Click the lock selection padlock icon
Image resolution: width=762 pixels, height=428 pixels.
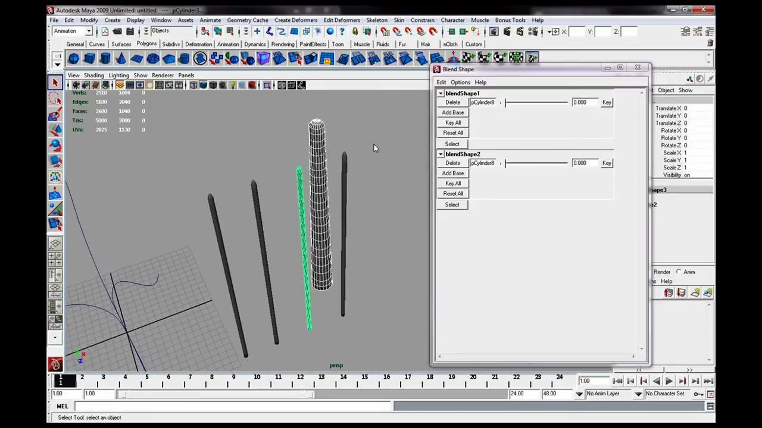click(355, 32)
